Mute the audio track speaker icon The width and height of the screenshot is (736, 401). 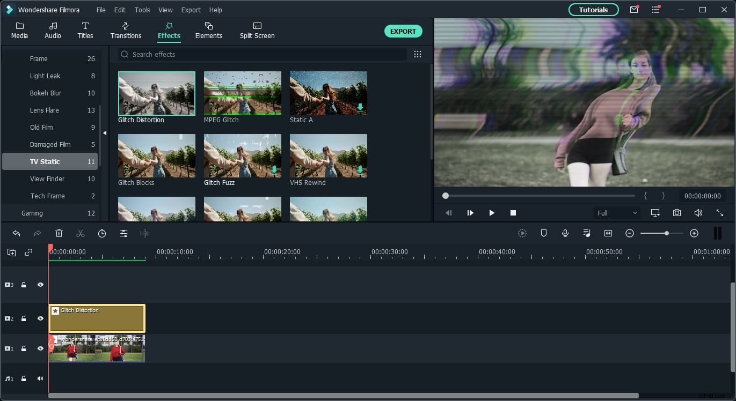[x=40, y=378]
